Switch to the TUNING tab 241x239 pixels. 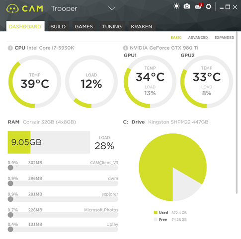click(x=112, y=26)
